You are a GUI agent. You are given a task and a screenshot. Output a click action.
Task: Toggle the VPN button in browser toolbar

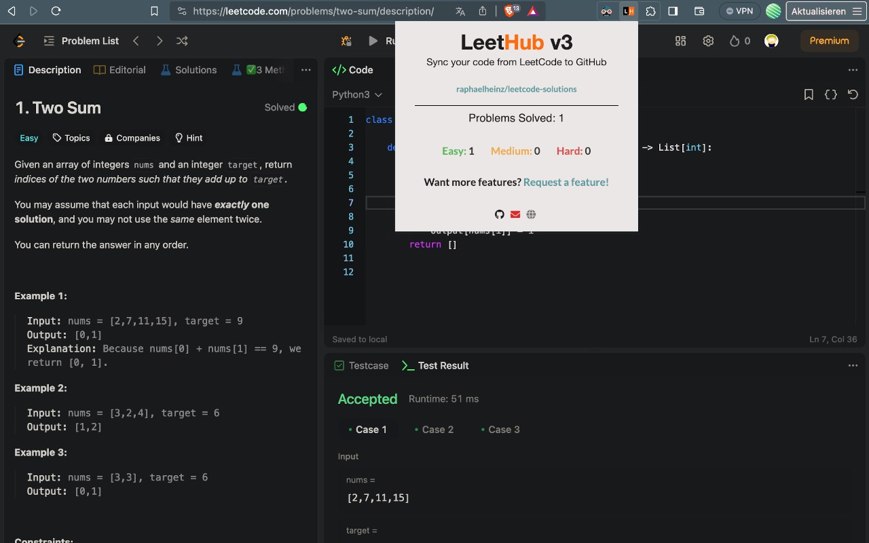click(739, 11)
